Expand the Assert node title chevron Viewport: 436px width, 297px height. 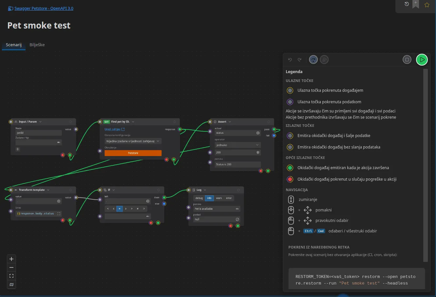click(230, 122)
